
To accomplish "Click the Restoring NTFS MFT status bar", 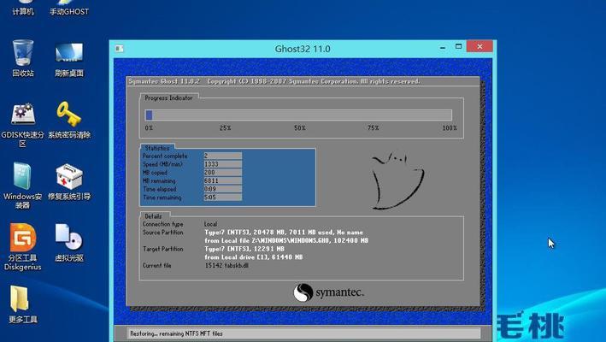I will click(303, 333).
